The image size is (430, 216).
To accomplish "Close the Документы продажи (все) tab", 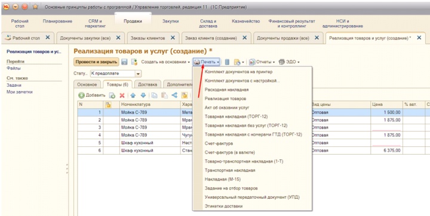I will pos(317,37).
